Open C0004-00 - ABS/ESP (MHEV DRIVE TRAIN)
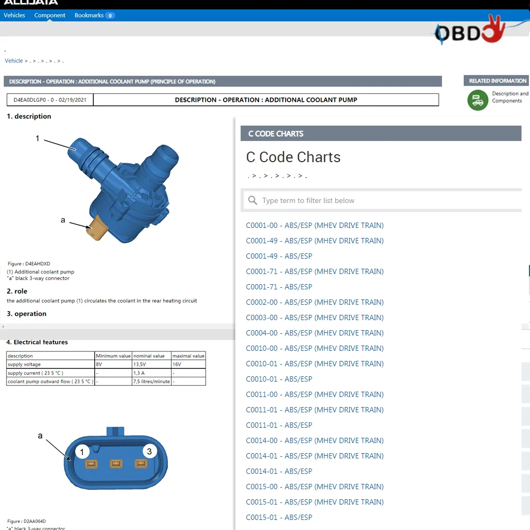The width and height of the screenshot is (530, 530). (x=315, y=333)
